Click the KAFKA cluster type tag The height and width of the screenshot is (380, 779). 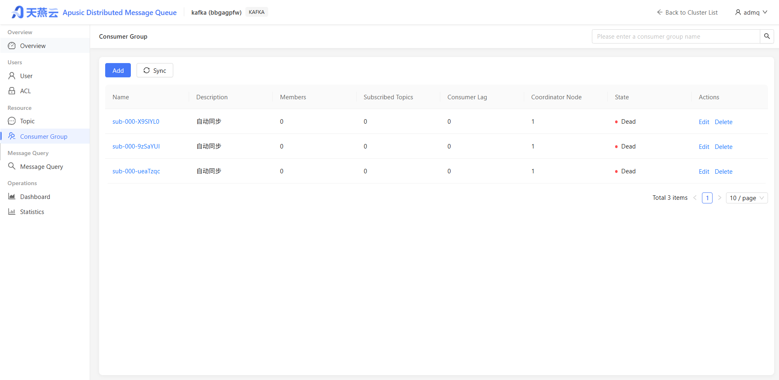257,12
